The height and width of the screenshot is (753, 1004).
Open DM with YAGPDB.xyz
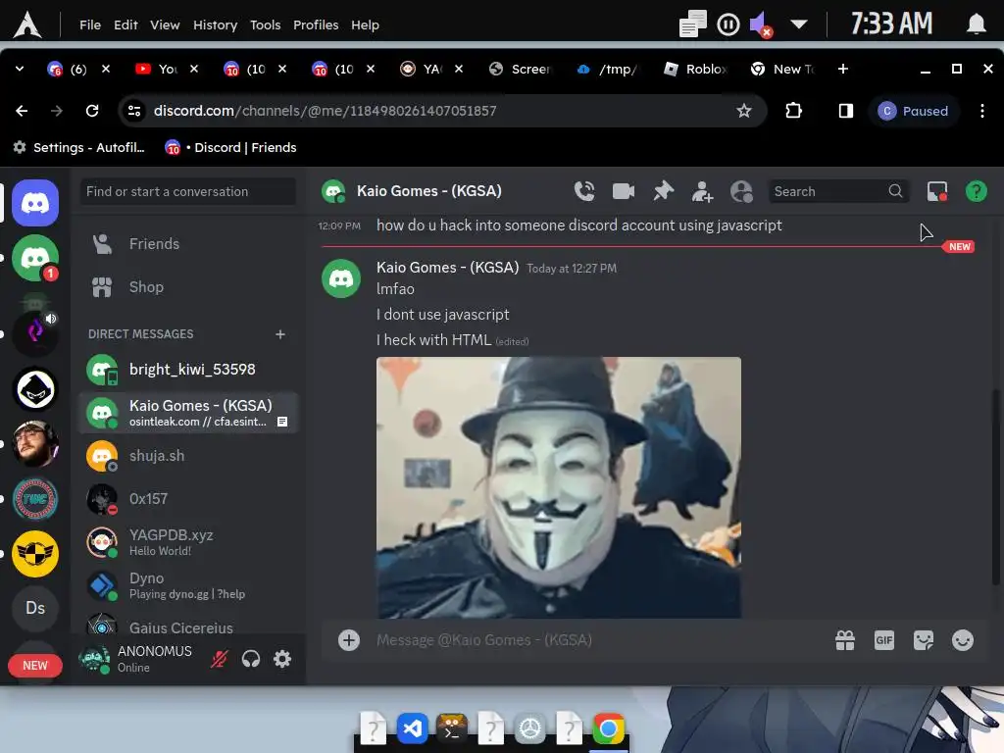coord(188,541)
